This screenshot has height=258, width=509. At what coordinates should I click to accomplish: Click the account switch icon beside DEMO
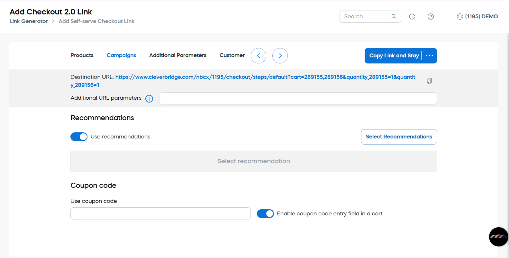point(460,17)
